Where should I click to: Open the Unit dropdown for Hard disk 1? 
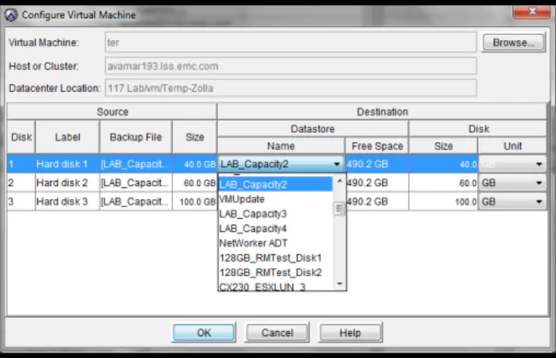point(538,164)
